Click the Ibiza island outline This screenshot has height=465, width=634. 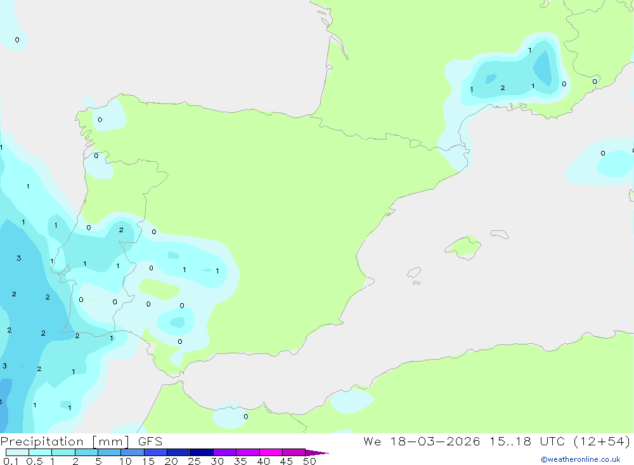point(414,272)
